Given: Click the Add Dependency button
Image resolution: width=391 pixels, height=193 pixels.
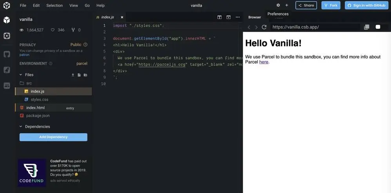Looking at the screenshot, I should tap(53, 137).
